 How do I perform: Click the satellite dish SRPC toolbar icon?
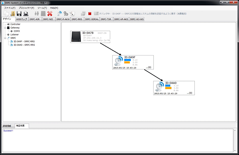coord(59,14)
